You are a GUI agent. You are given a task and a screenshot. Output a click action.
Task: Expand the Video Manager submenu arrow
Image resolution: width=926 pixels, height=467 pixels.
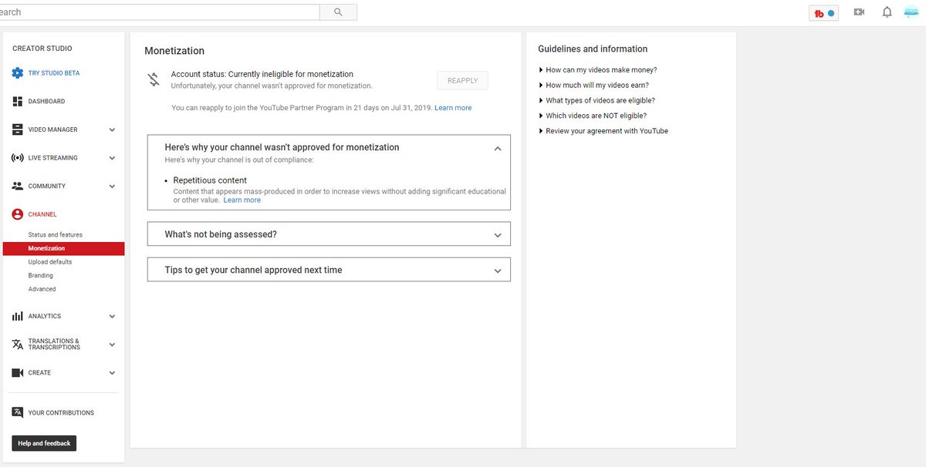112,130
